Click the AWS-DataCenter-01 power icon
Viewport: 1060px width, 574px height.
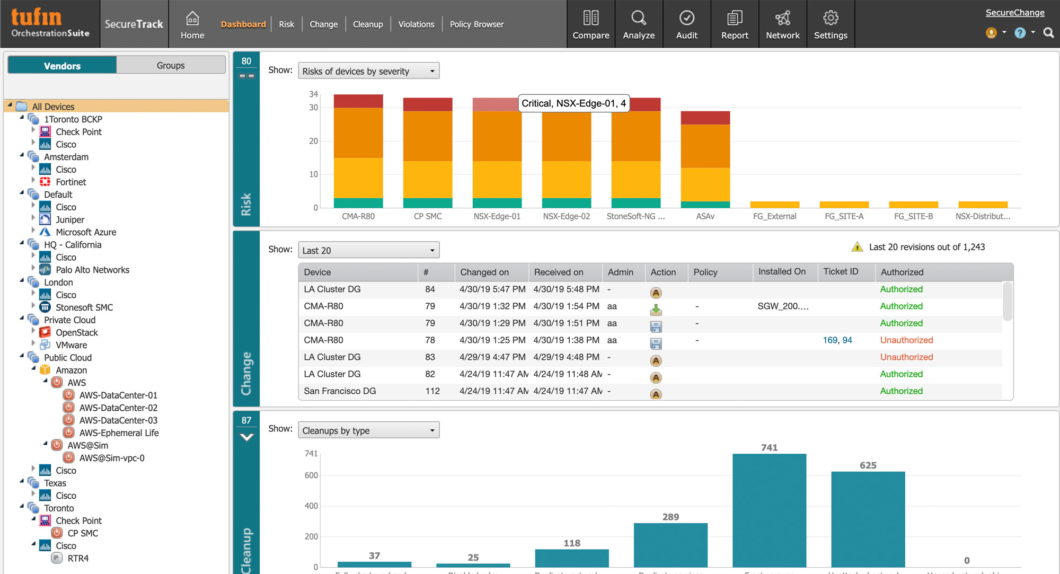[68, 395]
